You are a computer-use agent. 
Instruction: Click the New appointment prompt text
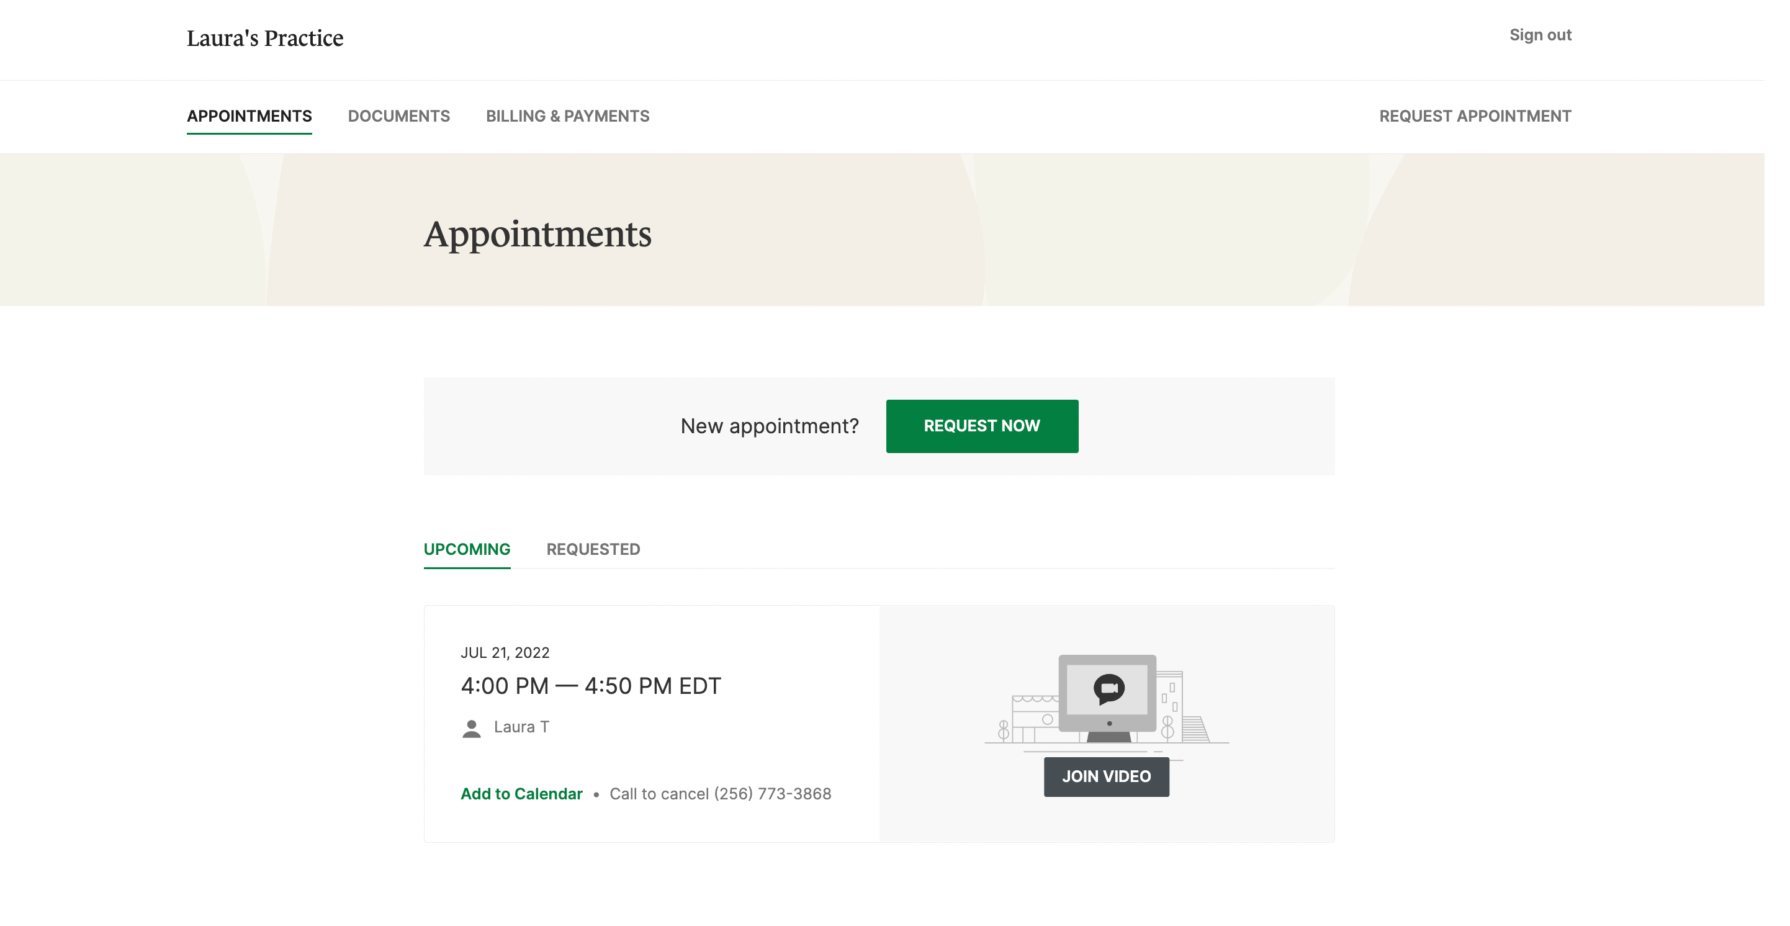(769, 426)
